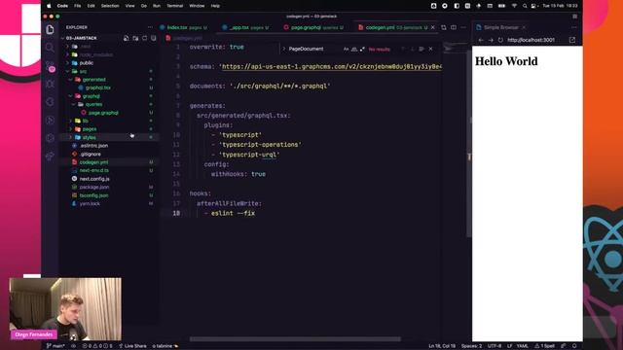Collapse the generated folder
This screenshot has width=623, height=350.
[x=71, y=80]
